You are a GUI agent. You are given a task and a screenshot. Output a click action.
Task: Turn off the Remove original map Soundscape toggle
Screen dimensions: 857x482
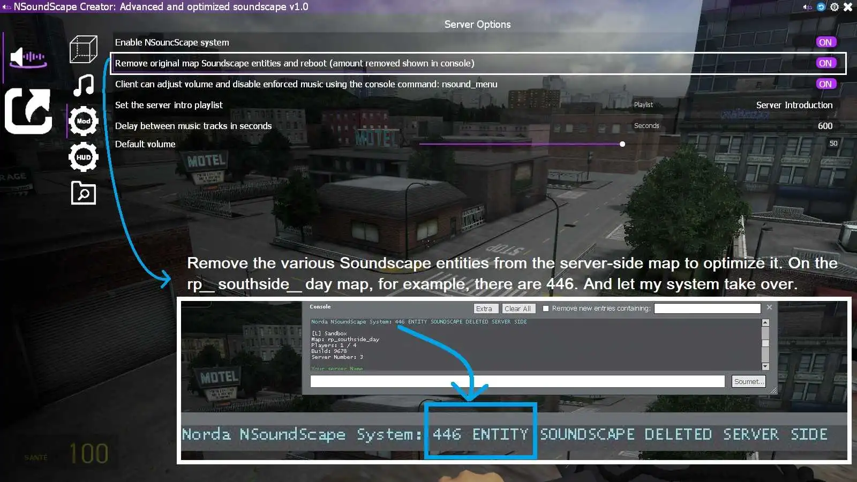click(x=825, y=63)
